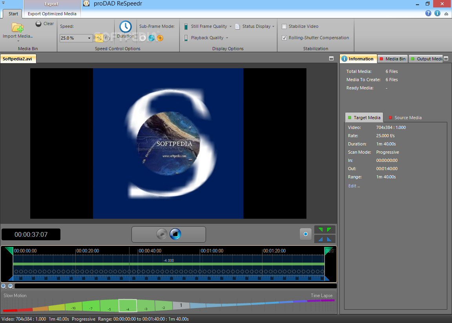Set normal speed segment labeled 1

[181, 305]
